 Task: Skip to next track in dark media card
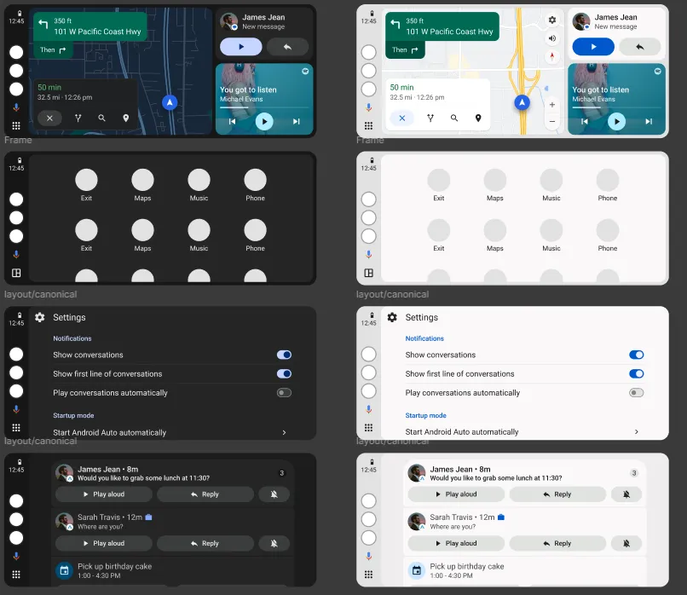coord(296,121)
